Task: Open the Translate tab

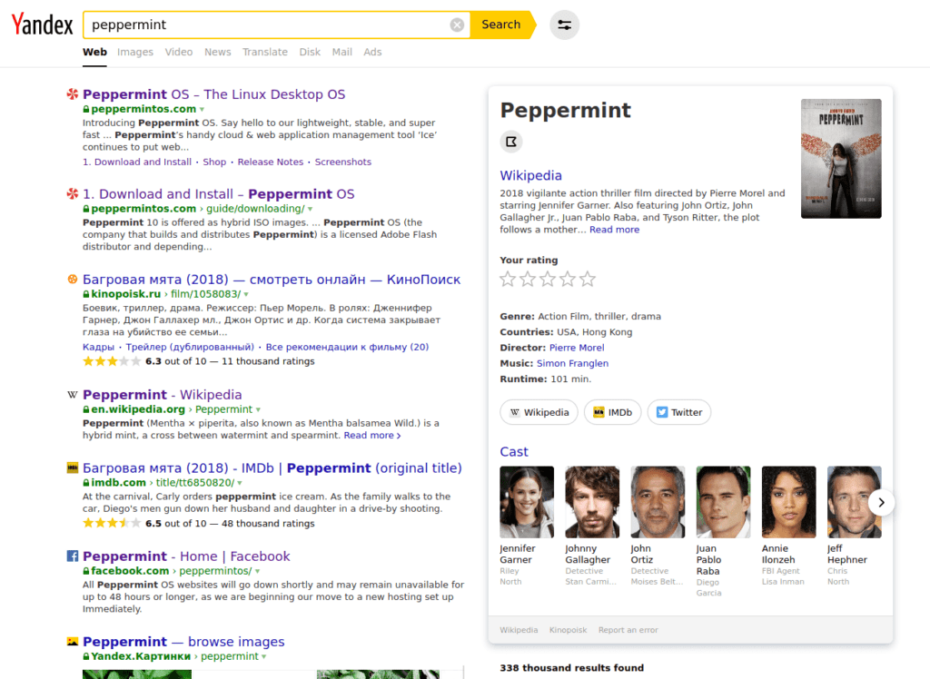Action: pos(265,52)
